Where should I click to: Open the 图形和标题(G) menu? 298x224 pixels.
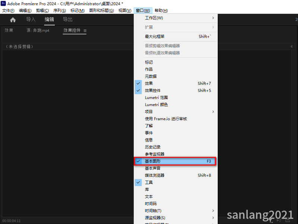101,10
